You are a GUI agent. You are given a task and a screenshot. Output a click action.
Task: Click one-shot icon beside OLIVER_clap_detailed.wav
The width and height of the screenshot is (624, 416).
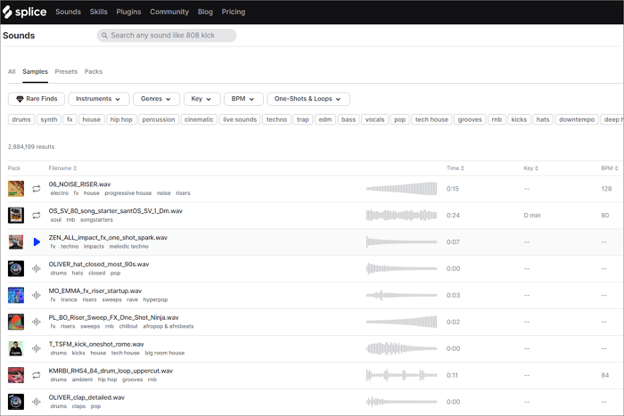tap(37, 402)
